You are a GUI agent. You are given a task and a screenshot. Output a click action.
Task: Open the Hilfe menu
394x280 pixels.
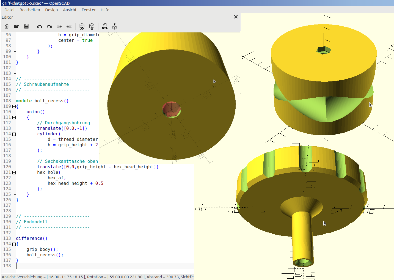point(105,10)
